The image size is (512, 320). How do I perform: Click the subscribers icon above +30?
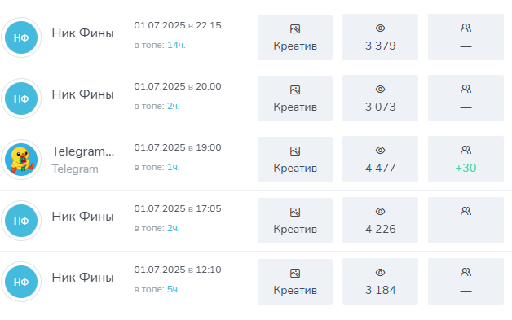click(466, 150)
